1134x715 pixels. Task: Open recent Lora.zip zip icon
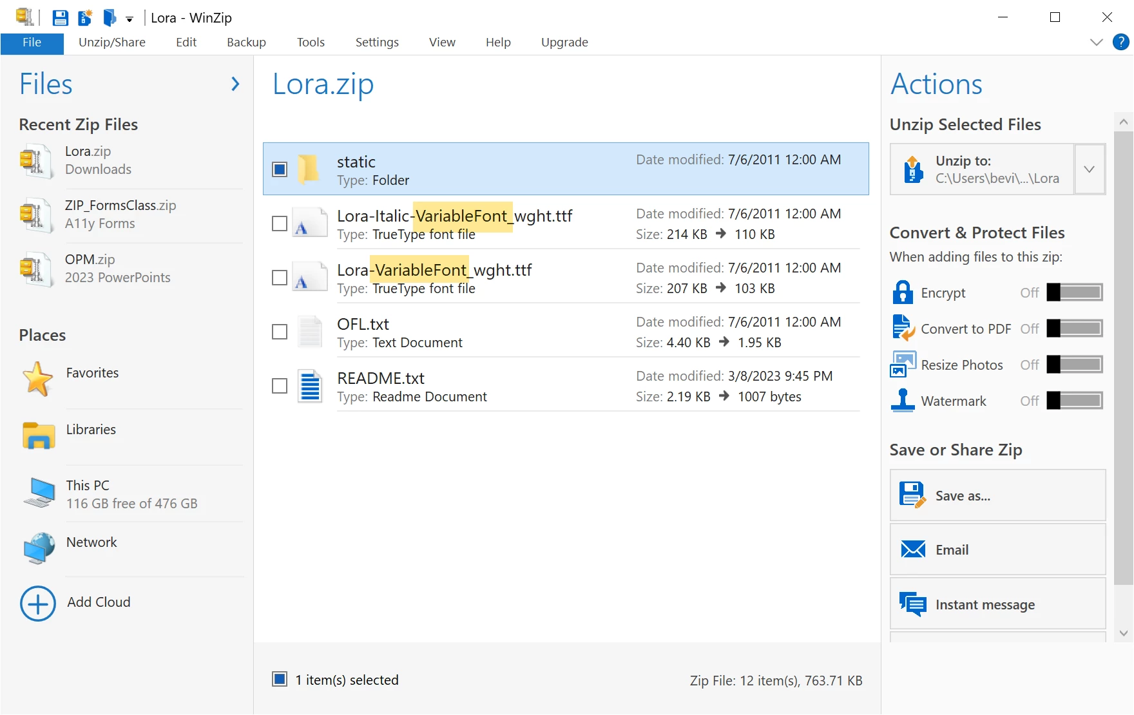pyautogui.click(x=35, y=160)
